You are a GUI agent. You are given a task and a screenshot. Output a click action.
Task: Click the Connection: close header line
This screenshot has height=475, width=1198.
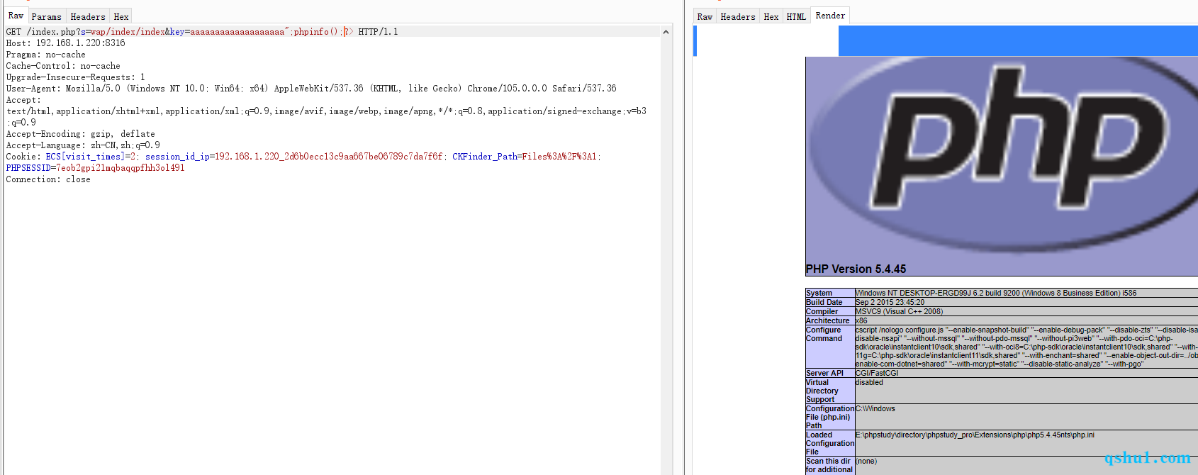tap(48, 179)
